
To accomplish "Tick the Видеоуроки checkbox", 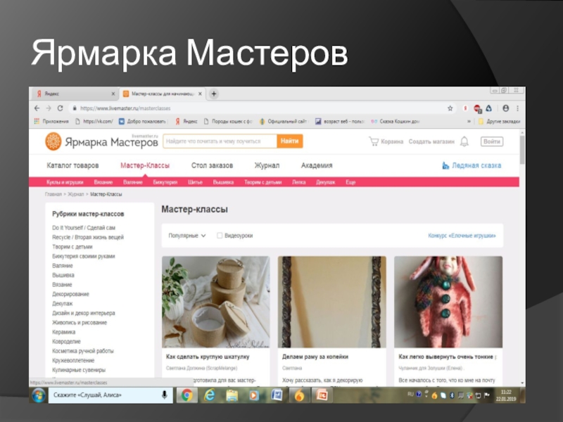I will 220,236.
